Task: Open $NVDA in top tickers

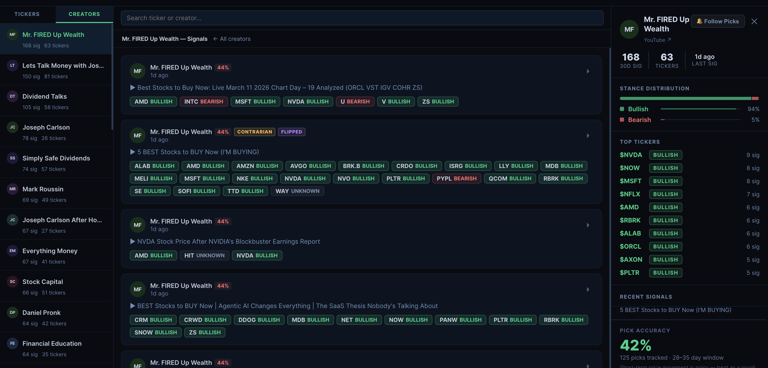Action: 631,155
